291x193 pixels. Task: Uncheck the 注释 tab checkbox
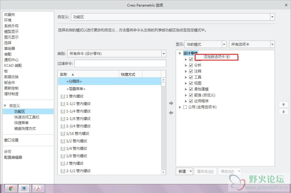point(191,71)
